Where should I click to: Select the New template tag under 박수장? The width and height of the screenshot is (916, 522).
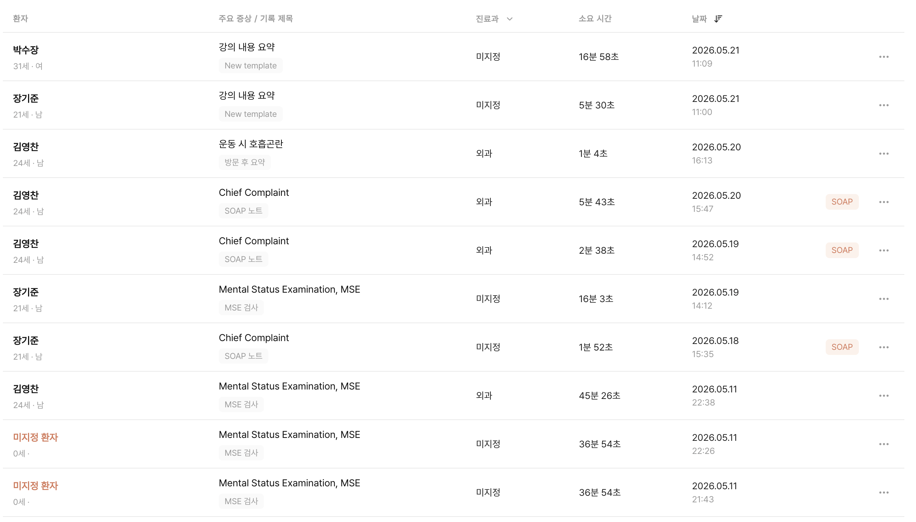click(250, 66)
